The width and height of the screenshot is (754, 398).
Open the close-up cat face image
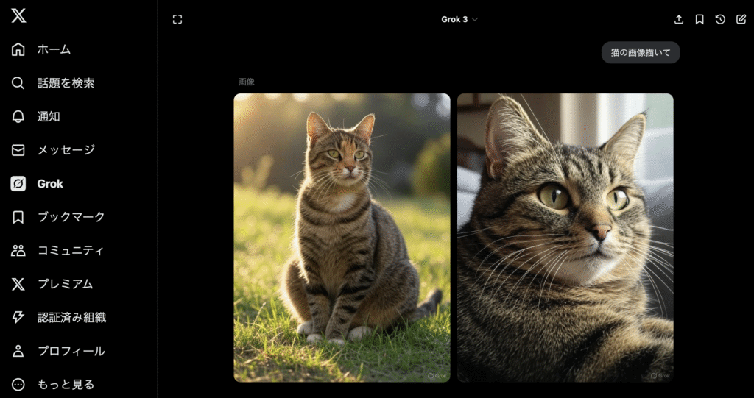click(x=565, y=238)
